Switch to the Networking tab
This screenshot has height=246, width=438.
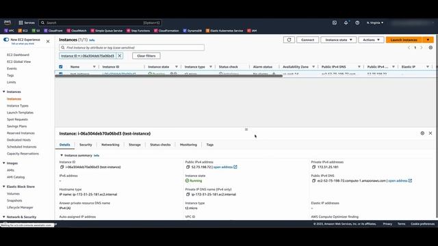(x=110, y=145)
